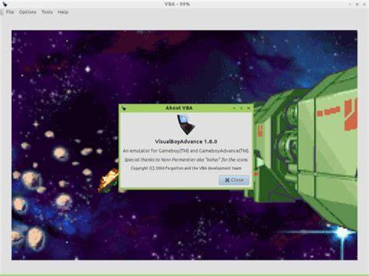The image size is (369, 276).
Task: Close the About VBA dialog with X
Action: click(x=249, y=108)
